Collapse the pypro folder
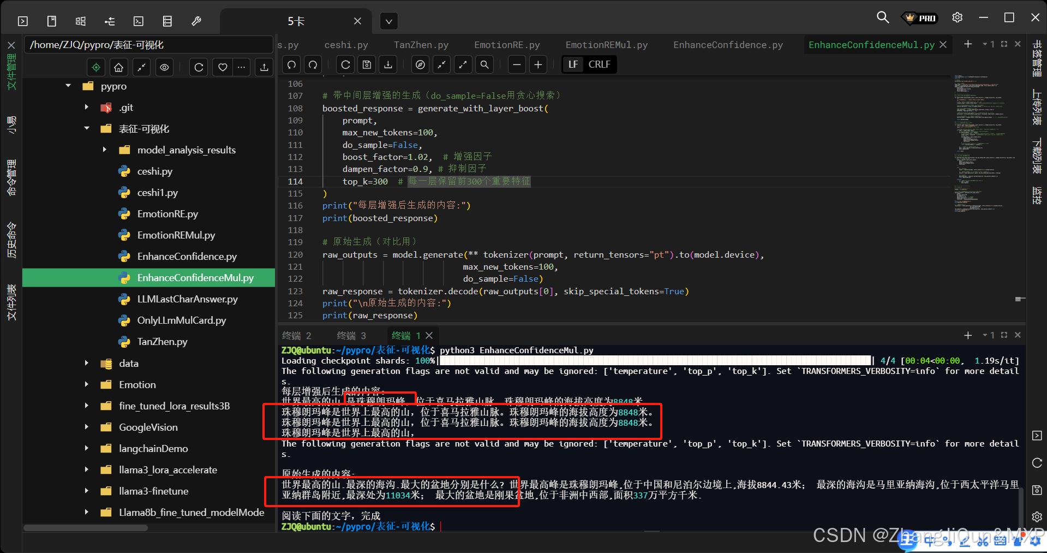Screen dimensions: 1047x553 tap(68, 86)
